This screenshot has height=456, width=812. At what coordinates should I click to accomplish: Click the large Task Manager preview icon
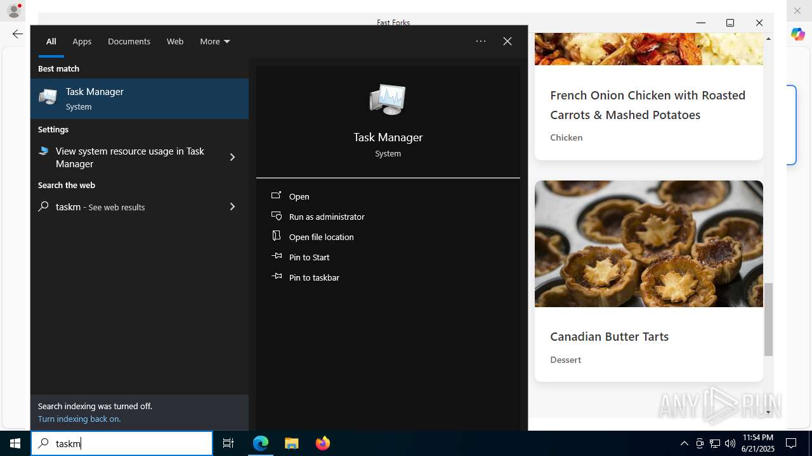click(x=388, y=99)
